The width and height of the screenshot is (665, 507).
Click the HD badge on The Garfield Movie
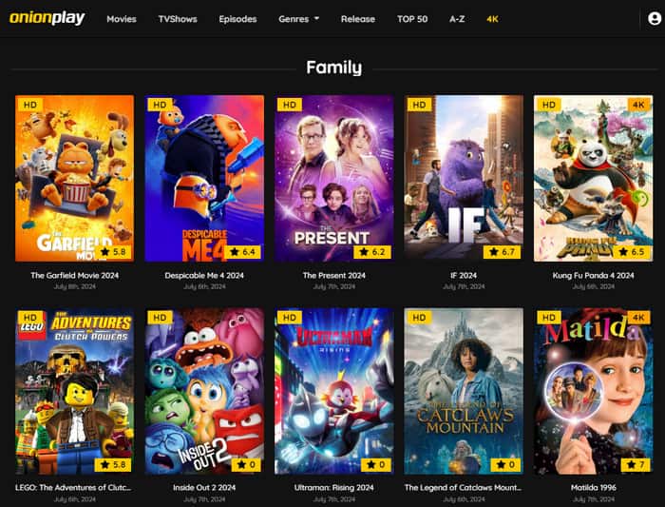pyautogui.click(x=29, y=105)
